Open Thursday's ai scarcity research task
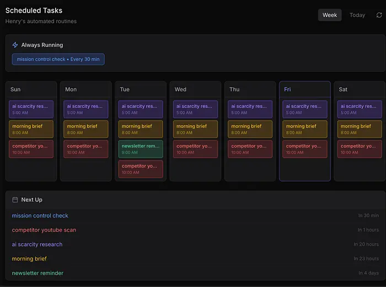Viewport: 386px width, 287px height. (x=250, y=109)
